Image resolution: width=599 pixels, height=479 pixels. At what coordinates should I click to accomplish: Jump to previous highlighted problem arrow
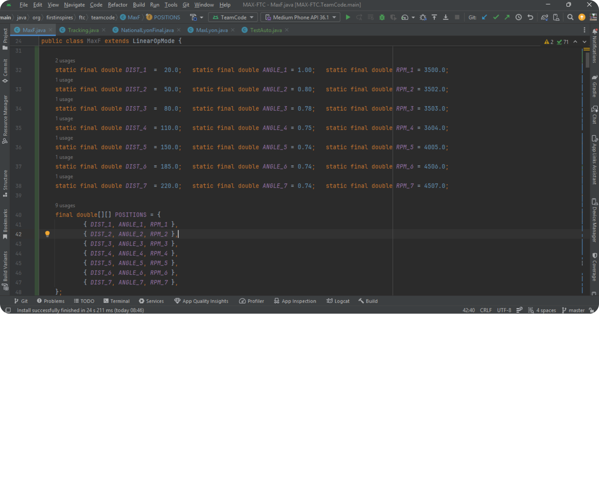tap(575, 42)
